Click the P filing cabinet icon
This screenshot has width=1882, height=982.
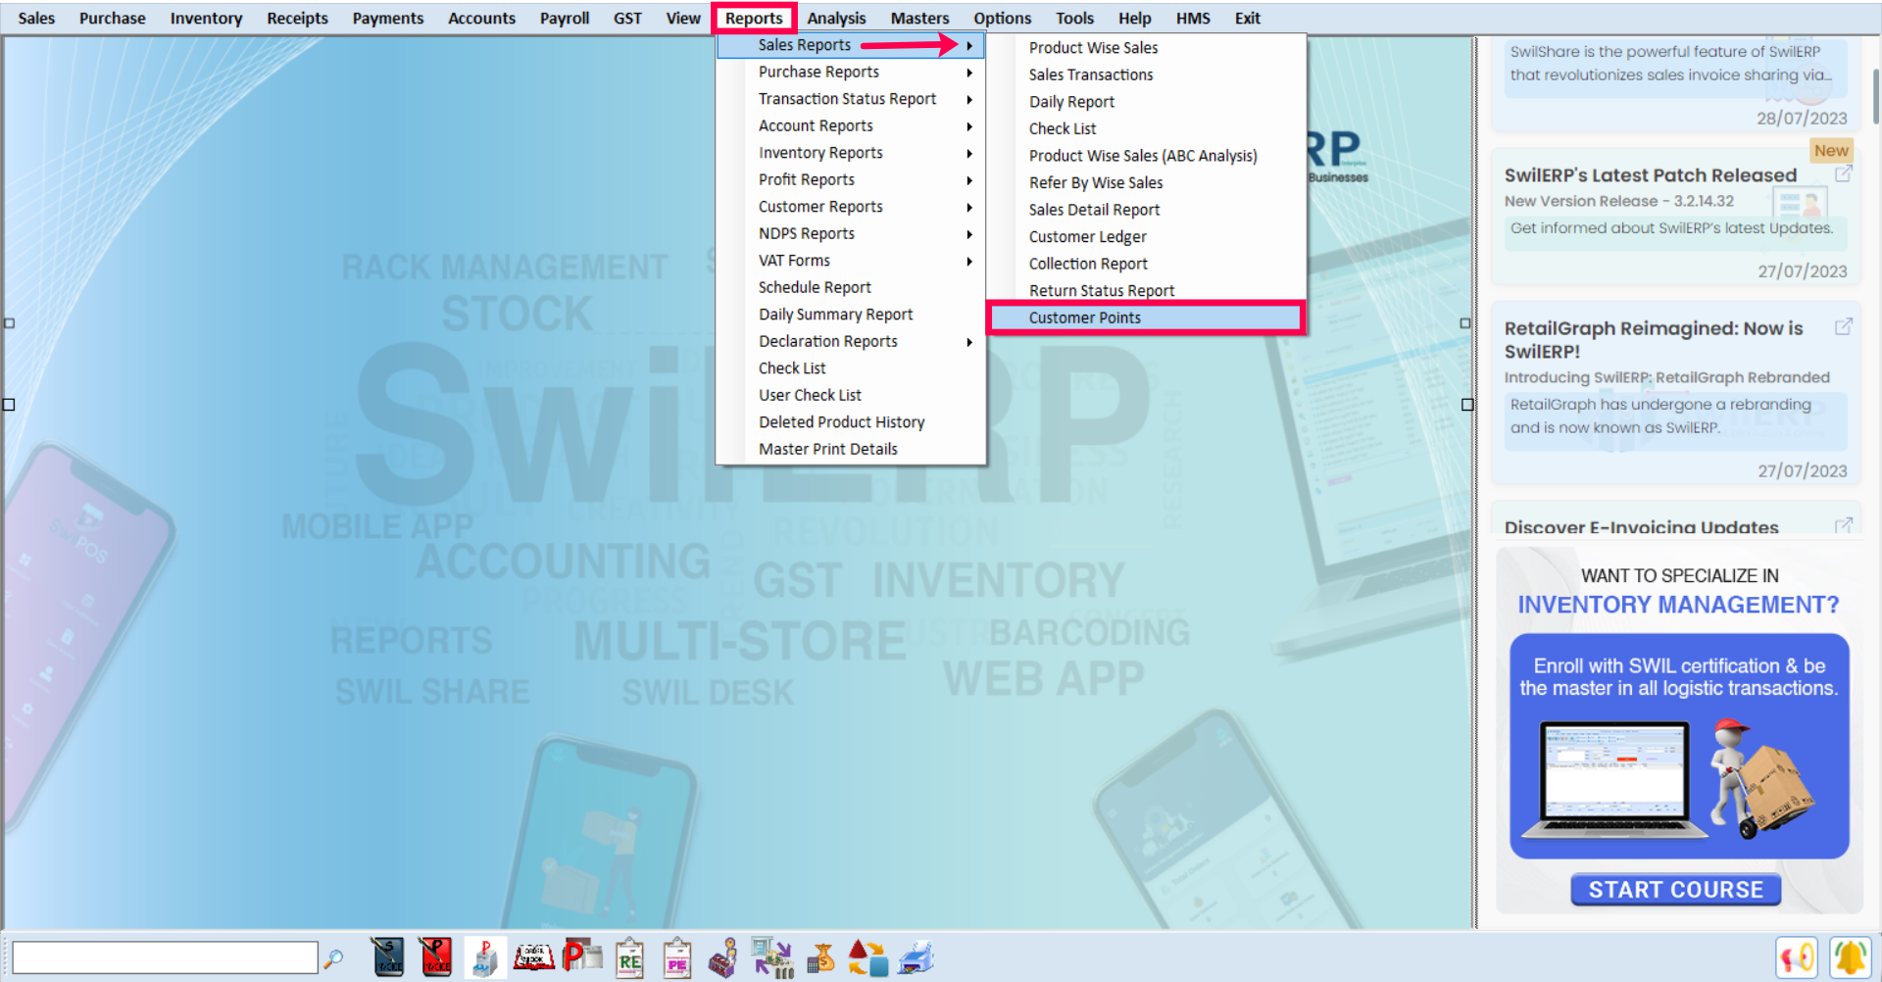click(484, 957)
